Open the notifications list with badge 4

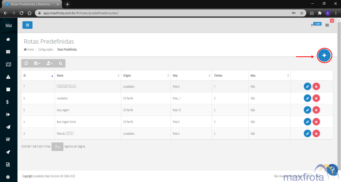(327, 25)
